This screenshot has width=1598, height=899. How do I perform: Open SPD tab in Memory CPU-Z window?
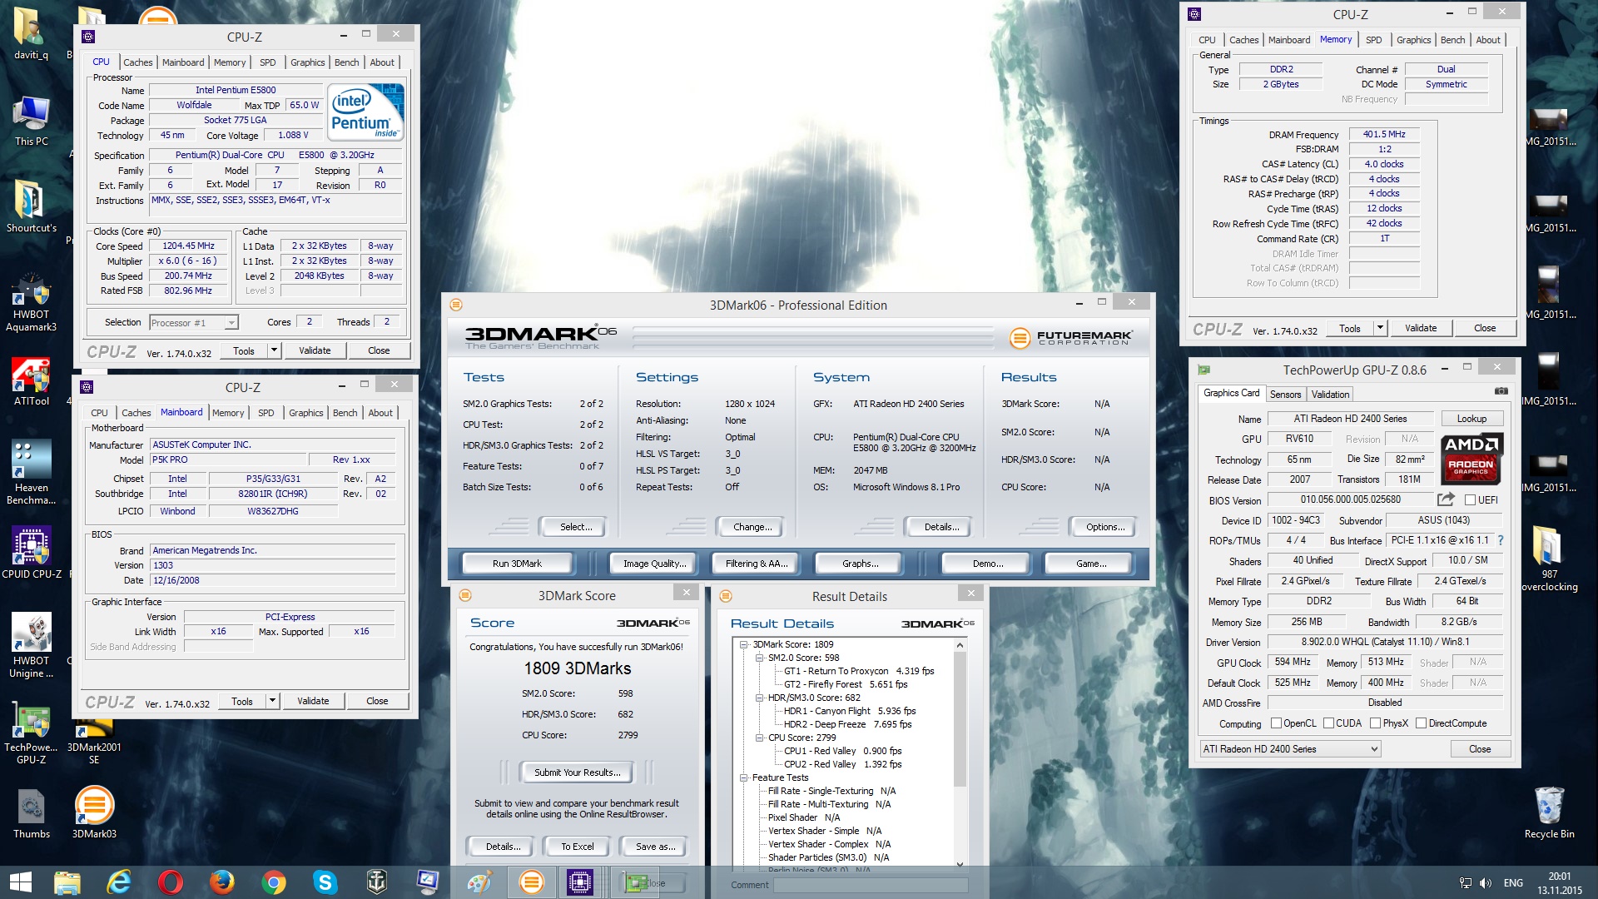1373,40
